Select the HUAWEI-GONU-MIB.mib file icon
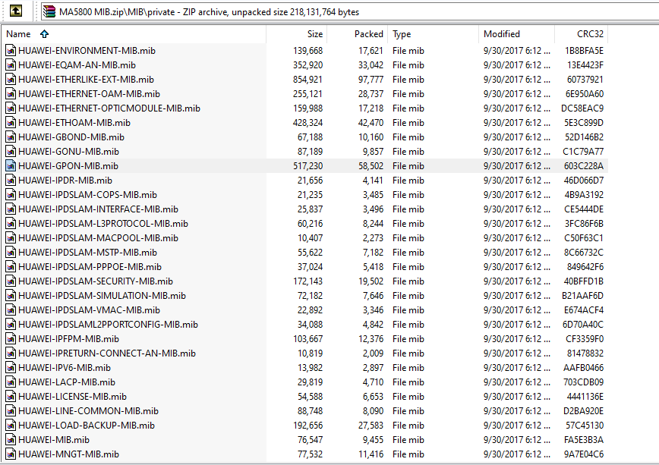 [x=11, y=152]
